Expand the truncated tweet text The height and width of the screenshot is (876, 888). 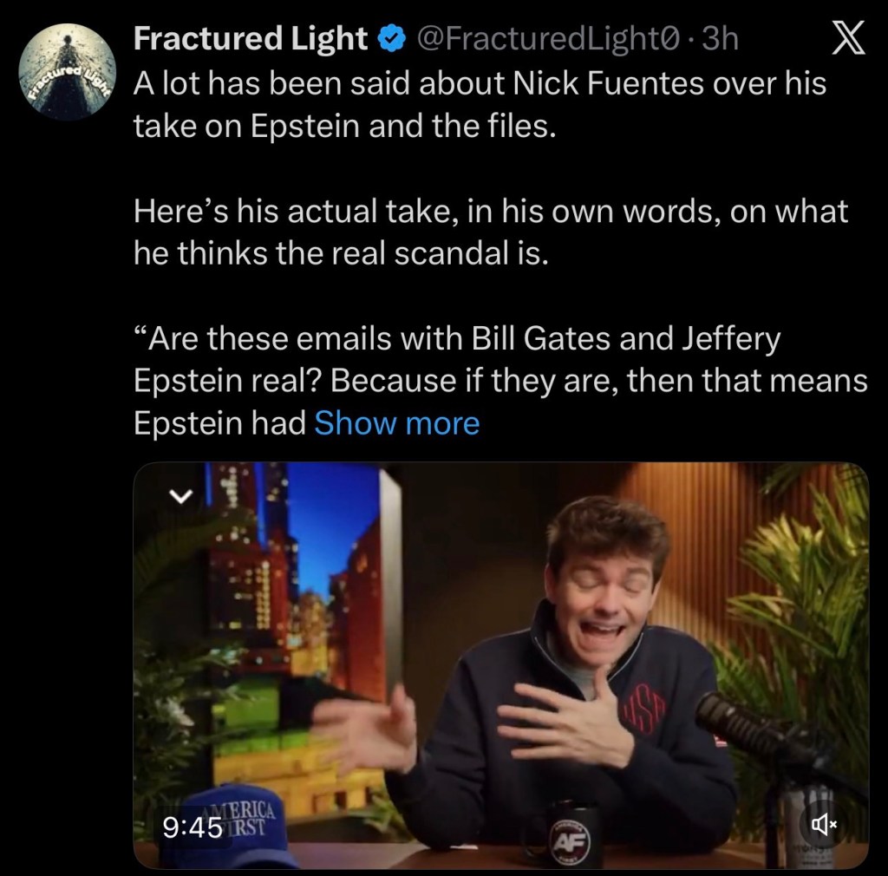coord(396,422)
